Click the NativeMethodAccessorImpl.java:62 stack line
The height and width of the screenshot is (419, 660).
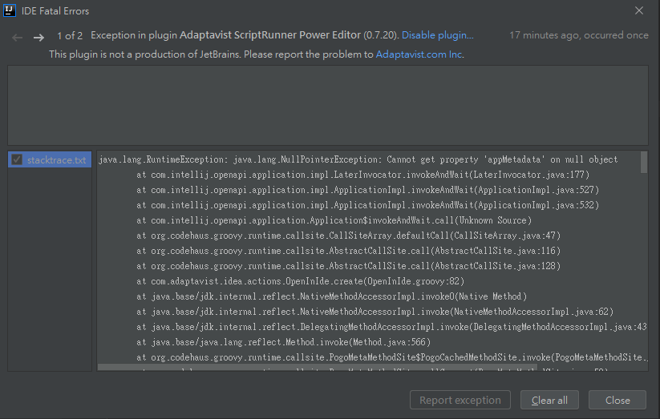(375, 312)
